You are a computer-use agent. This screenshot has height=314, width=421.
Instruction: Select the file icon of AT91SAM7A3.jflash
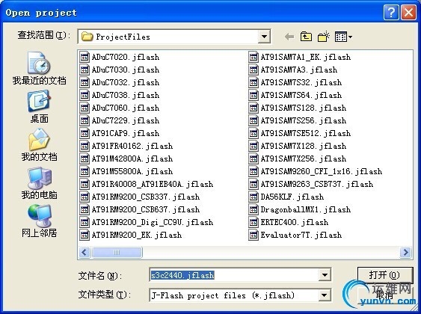point(253,70)
